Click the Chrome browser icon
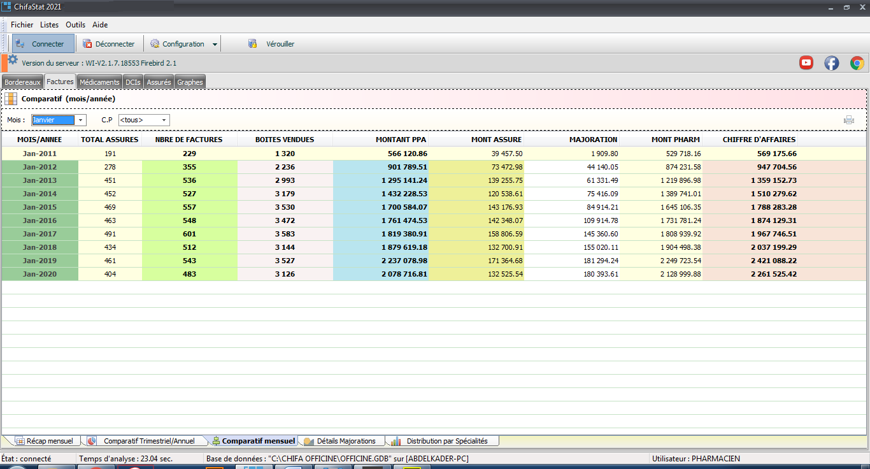Viewport: 870px width, 469px height. [x=857, y=62]
